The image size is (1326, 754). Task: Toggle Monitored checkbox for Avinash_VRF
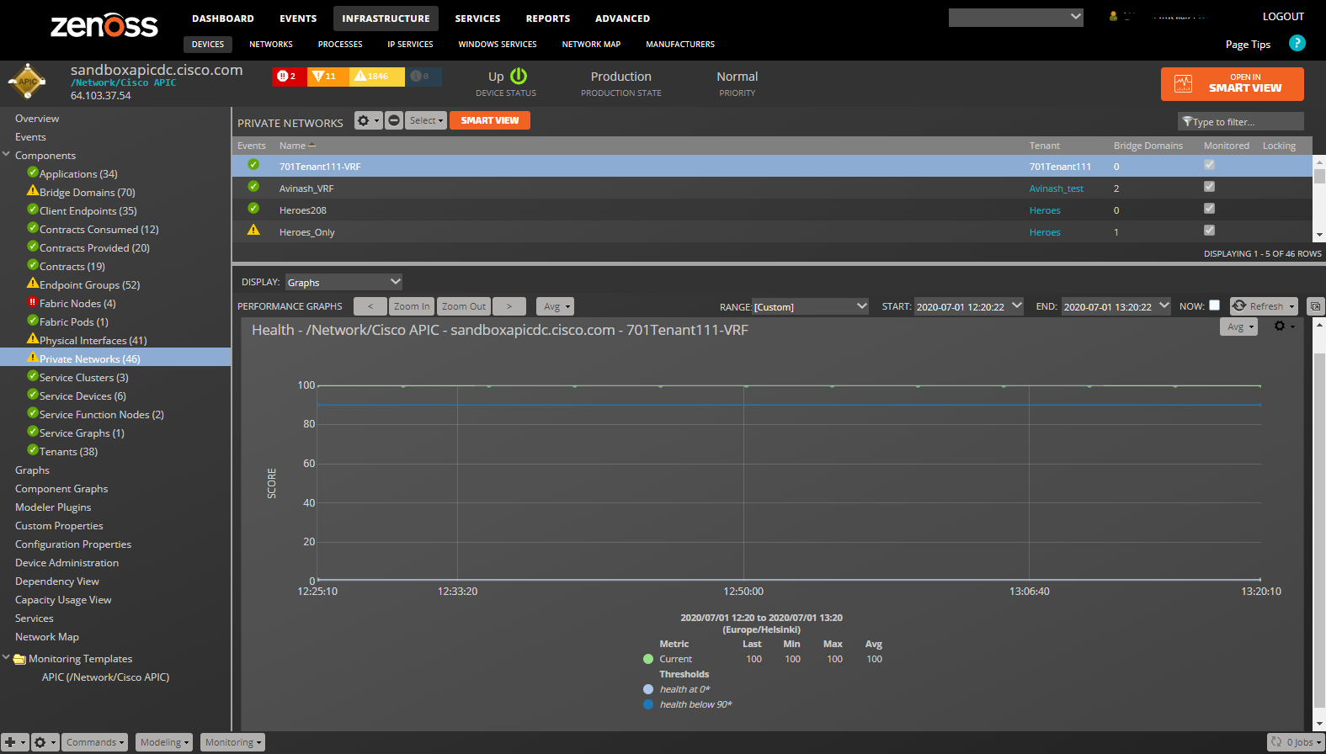pos(1209,187)
